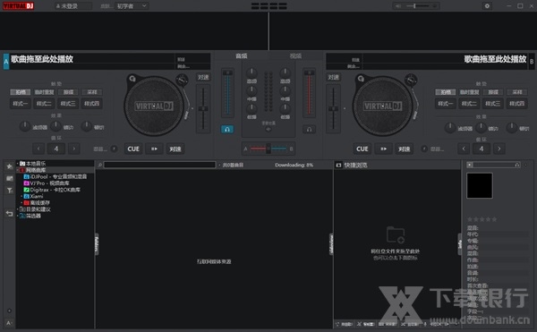
Task: Select the deck B letter badge
Action: (531, 62)
